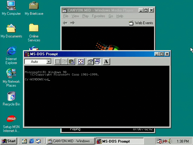Maximize the MS-DOS Prompt window
Screen dimensions: 193x145
pos(161,54)
